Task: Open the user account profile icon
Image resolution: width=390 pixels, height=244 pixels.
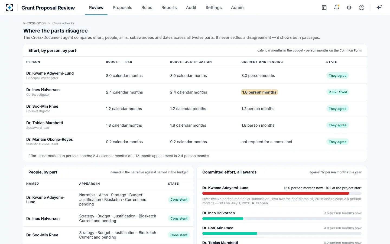Action: point(362,8)
